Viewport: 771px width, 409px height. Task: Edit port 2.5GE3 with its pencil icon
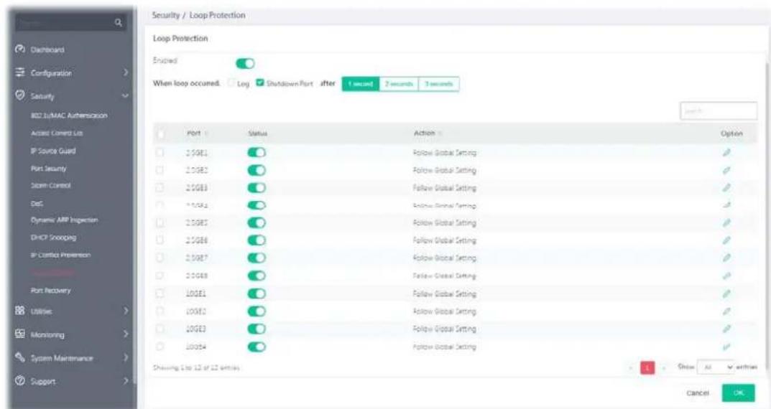point(726,187)
